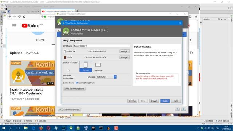
Task: Open the Graphics Automatic dropdown
Action: click(x=106, y=77)
